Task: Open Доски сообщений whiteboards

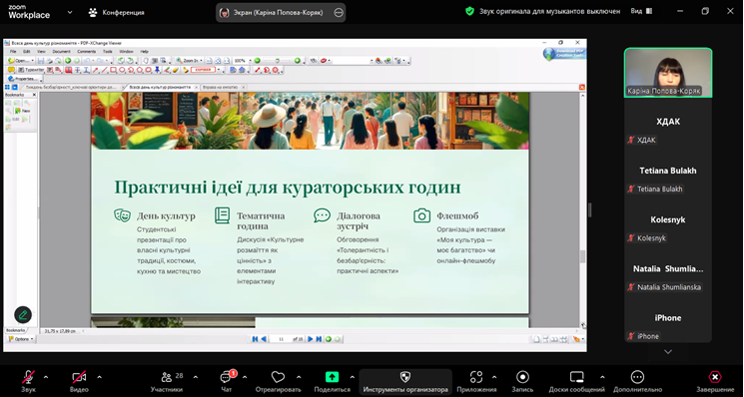Action: [x=576, y=381]
